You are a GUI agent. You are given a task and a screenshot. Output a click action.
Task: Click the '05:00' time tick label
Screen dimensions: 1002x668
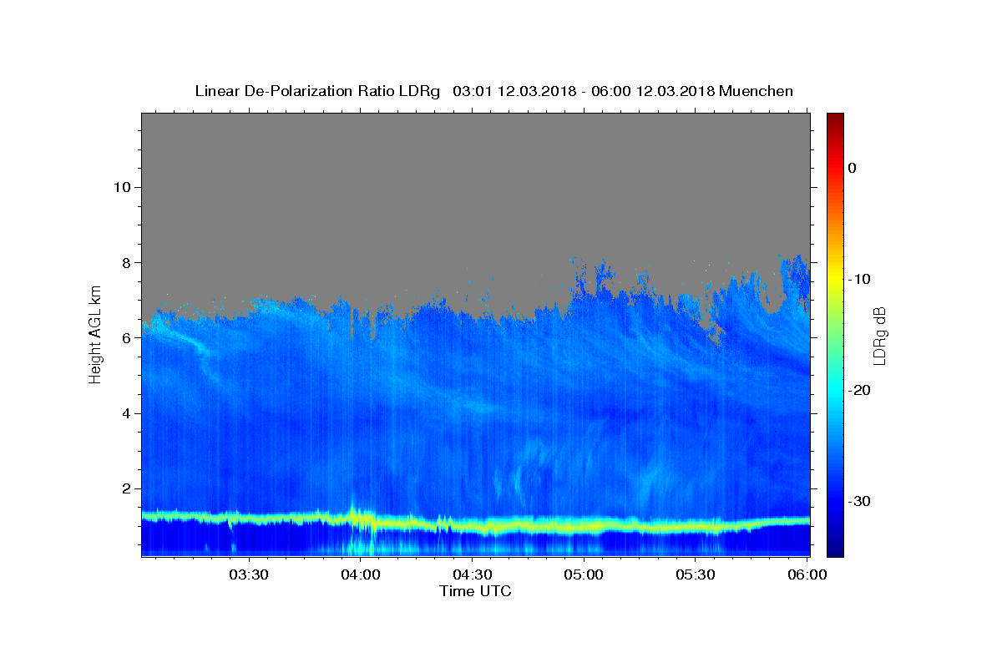pyautogui.click(x=584, y=575)
